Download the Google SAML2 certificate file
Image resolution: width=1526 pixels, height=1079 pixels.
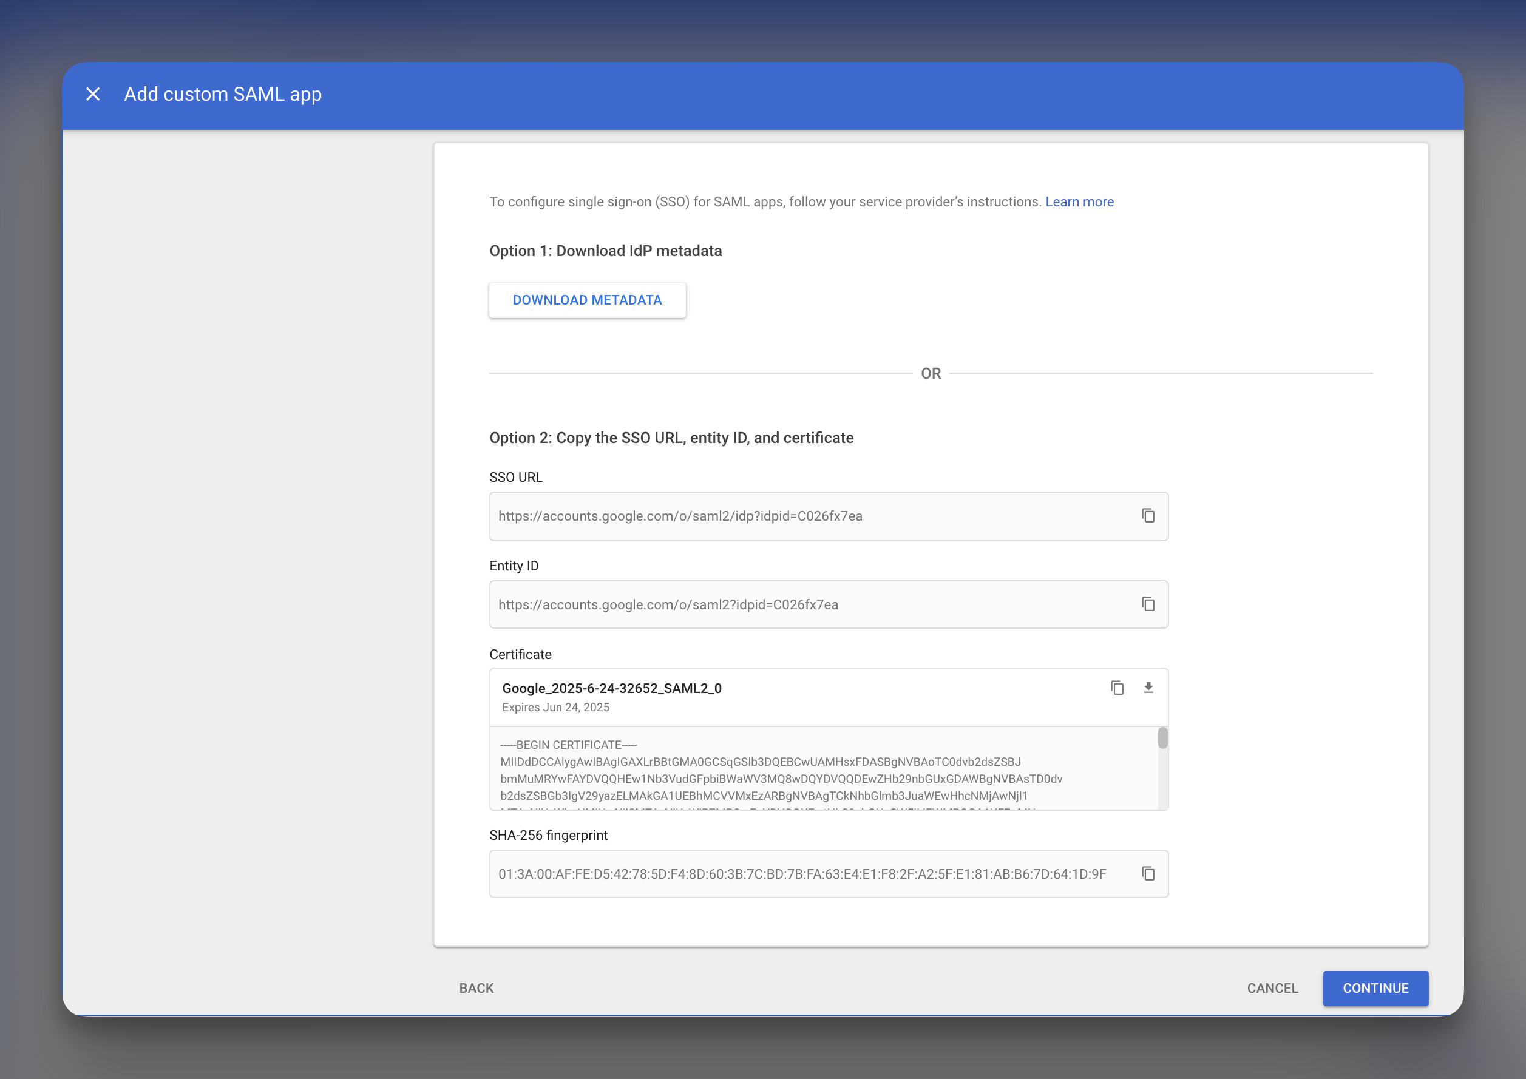[x=1148, y=688]
